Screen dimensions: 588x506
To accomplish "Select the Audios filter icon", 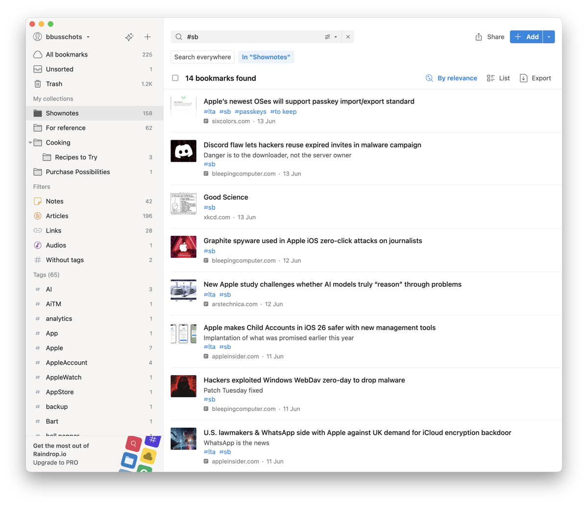I will [38, 245].
